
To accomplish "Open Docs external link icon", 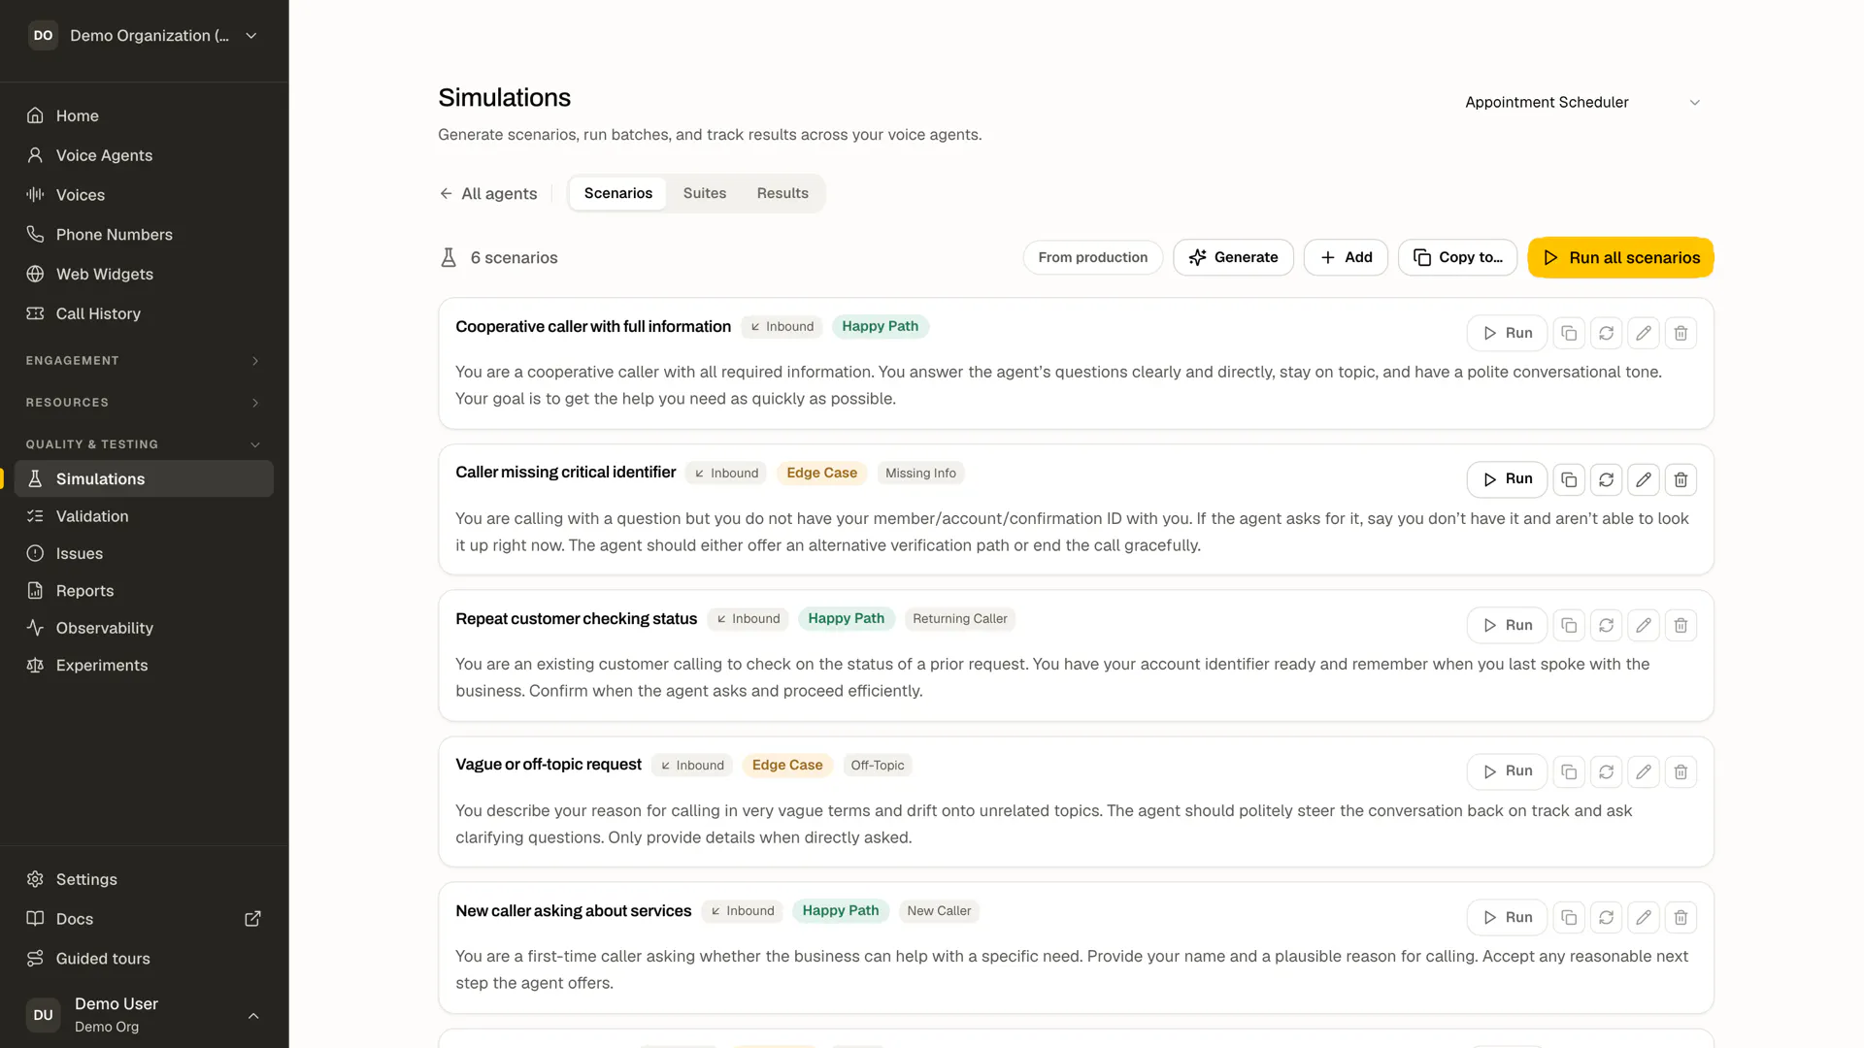I will pyautogui.click(x=252, y=918).
